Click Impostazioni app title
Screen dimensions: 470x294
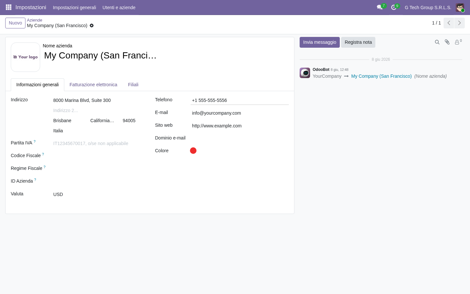click(31, 7)
